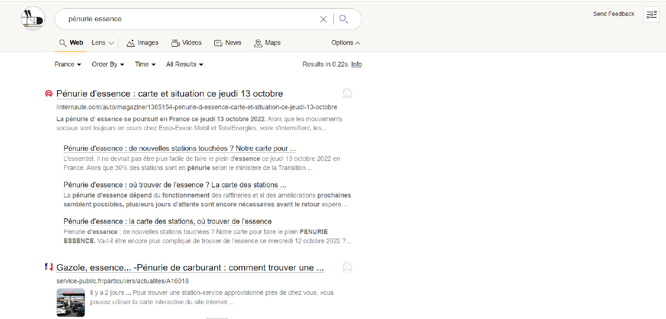Click the gas station thumbnail image
This screenshot has height=319, width=666.
(x=70, y=302)
